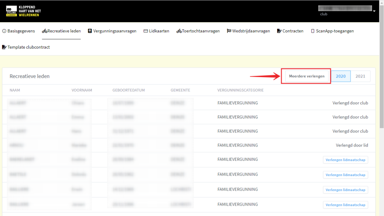Screen dimensions: 384x216
Task: Switch to the Recreatieve leden tab
Action: point(61,31)
